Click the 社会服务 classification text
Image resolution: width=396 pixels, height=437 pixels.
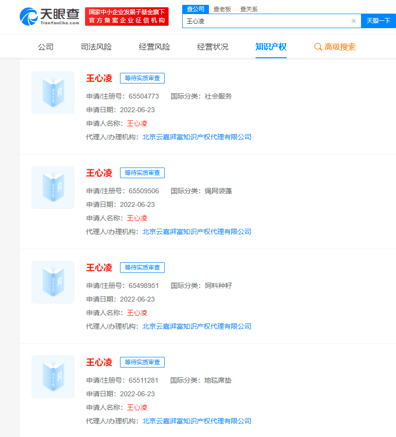[x=218, y=97]
